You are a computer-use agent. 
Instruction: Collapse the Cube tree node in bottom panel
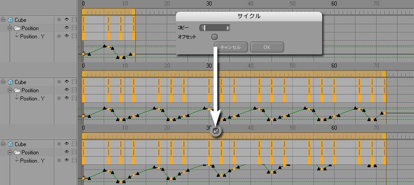click(x=3, y=144)
